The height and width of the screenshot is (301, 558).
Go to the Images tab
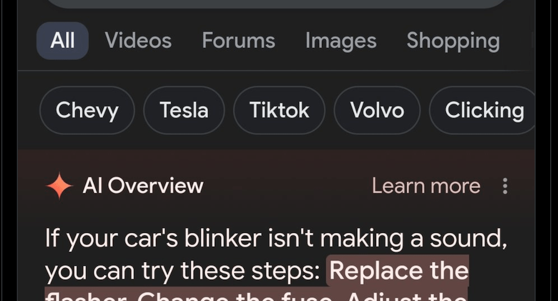tap(340, 41)
